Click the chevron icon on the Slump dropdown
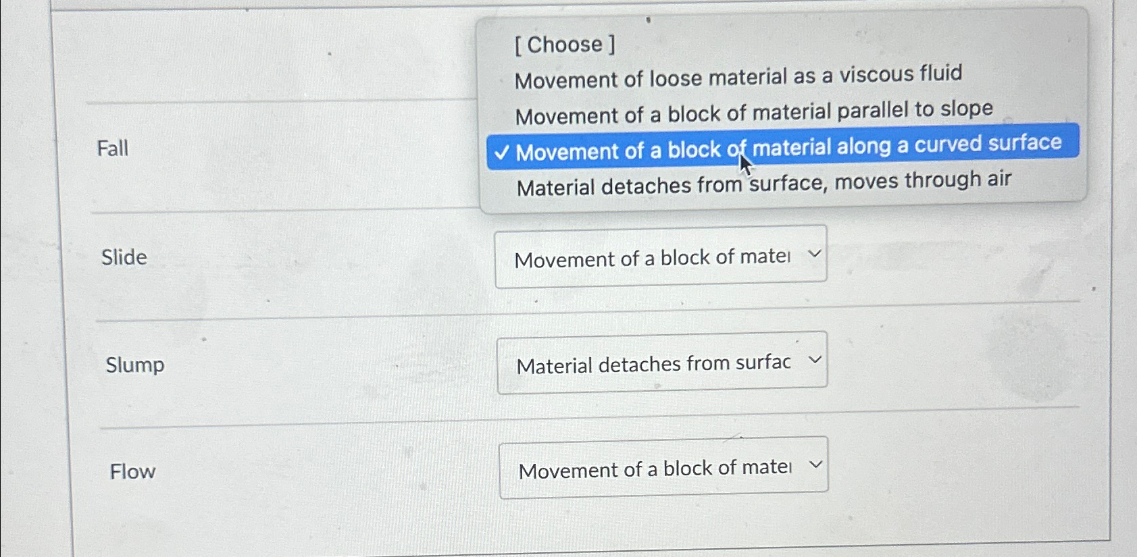 pyautogui.click(x=815, y=361)
